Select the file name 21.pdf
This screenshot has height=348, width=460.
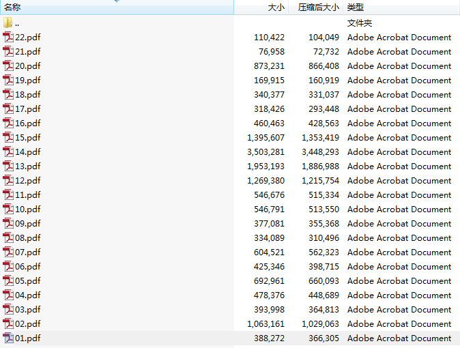(x=28, y=52)
